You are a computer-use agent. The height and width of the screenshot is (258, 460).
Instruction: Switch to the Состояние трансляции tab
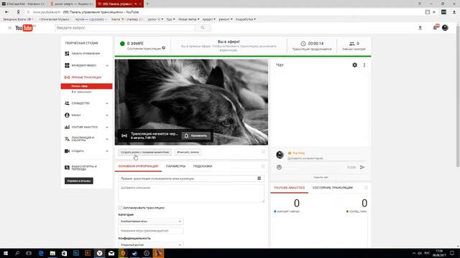point(333,188)
